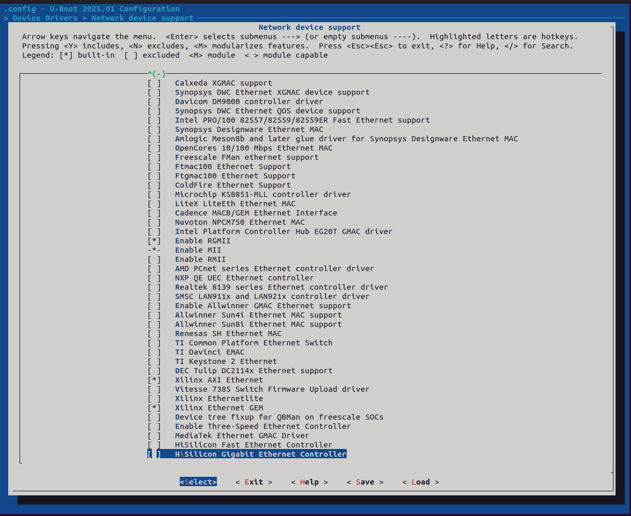
Task: Select Realtek 8139 series Ethernet controller driver
Action: (x=281, y=287)
